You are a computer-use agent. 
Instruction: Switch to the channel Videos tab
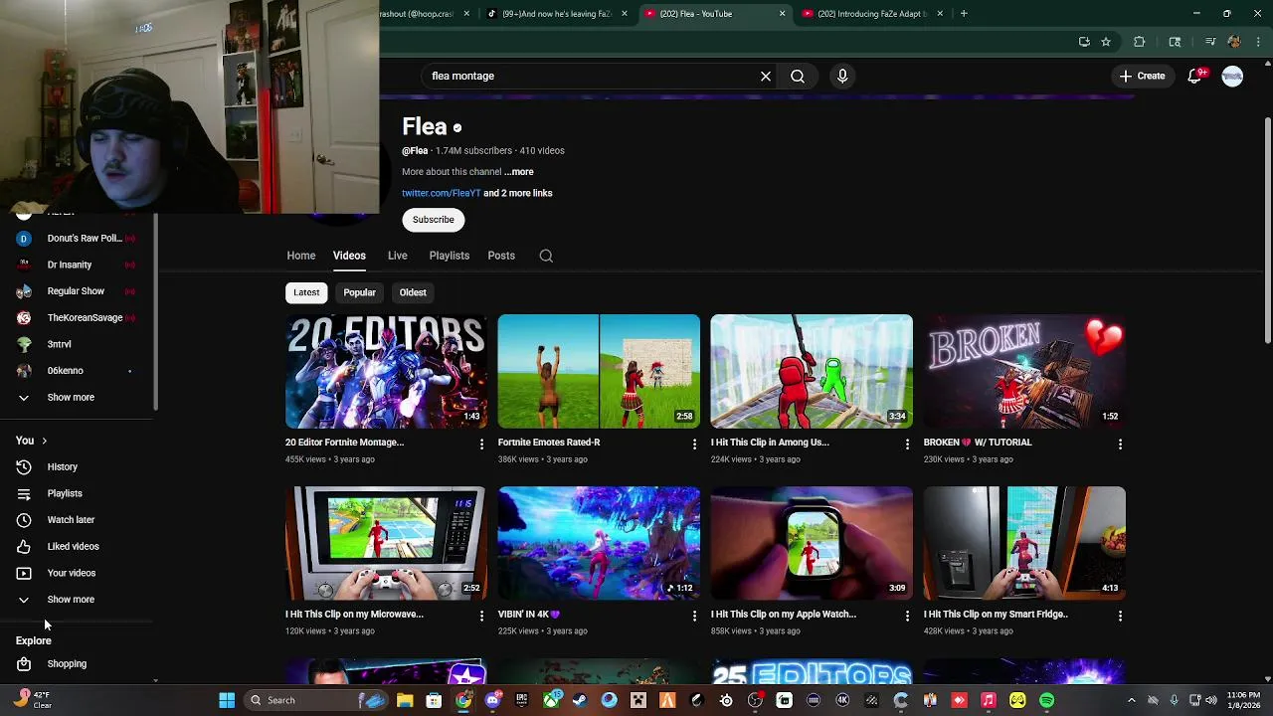(349, 256)
